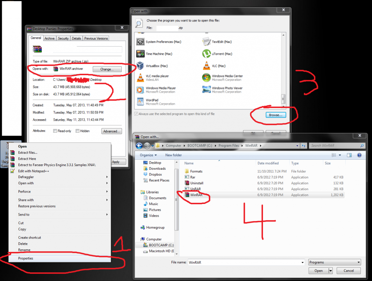Click Open in the file browser dialog
This screenshot has height=281, width=372.
pos(319,271)
